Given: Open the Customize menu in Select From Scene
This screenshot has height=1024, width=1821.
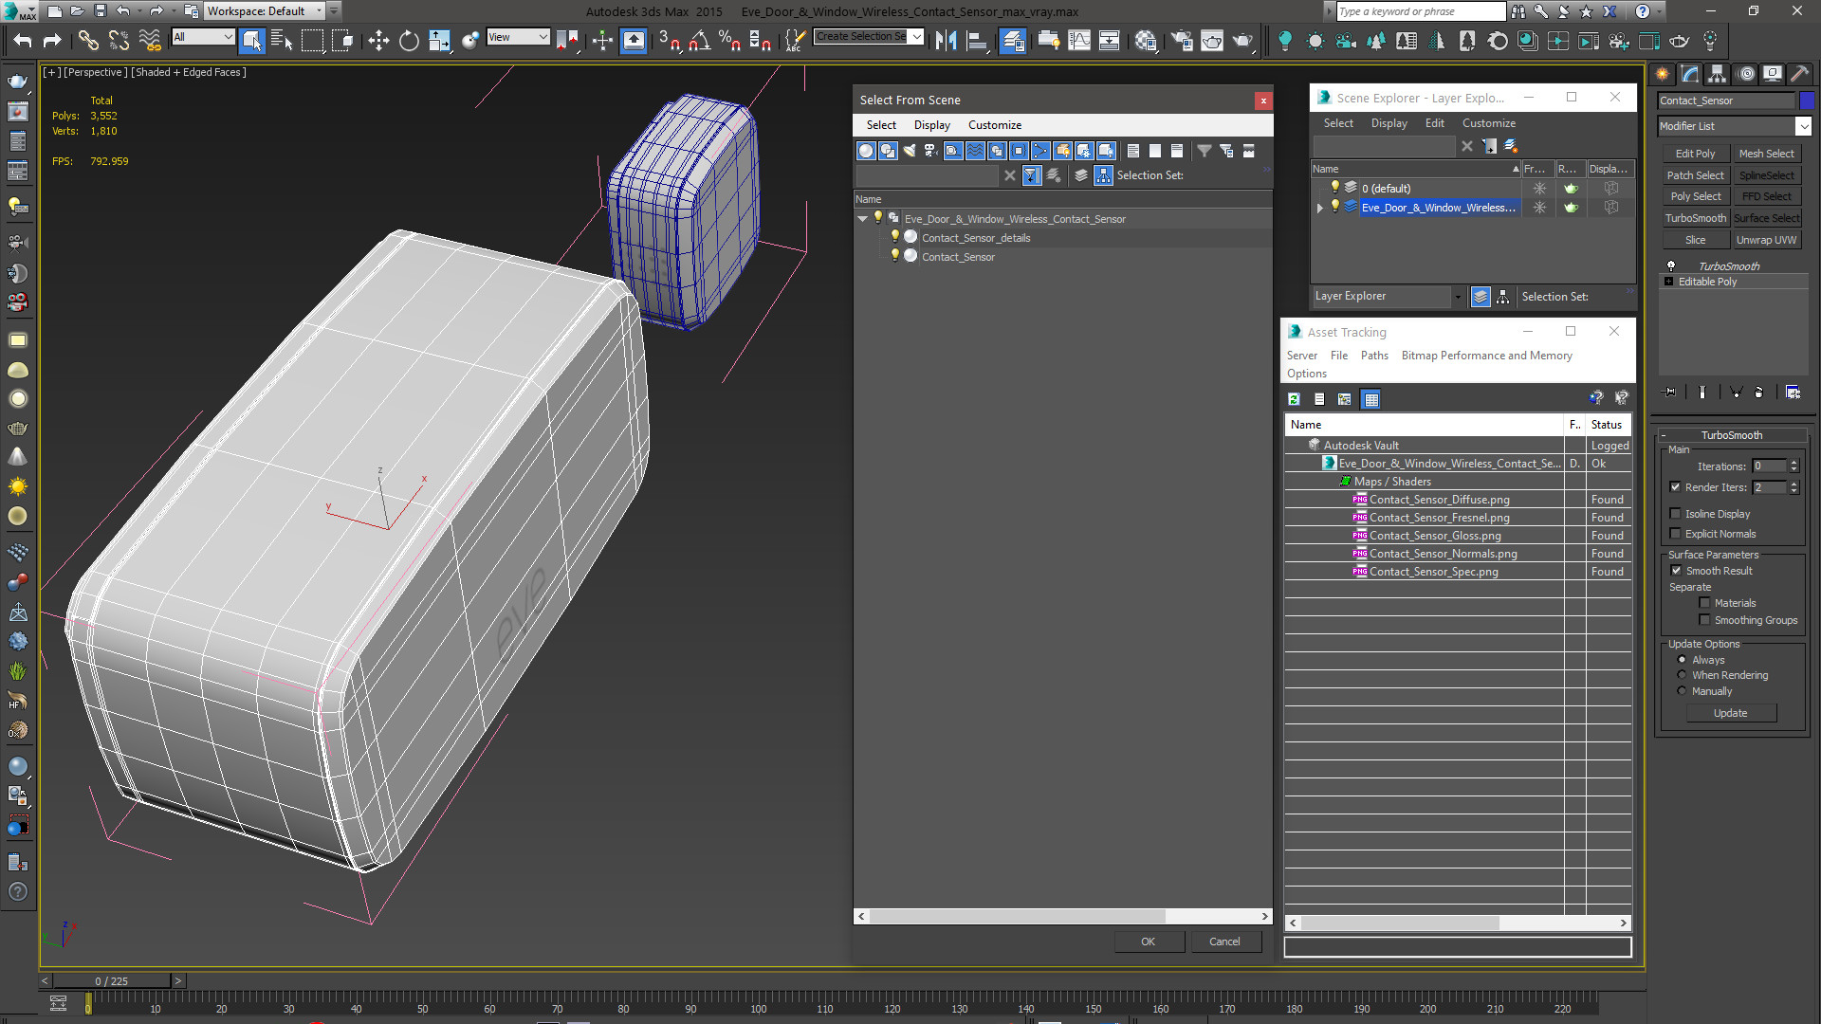Looking at the screenshot, I should tap(994, 125).
